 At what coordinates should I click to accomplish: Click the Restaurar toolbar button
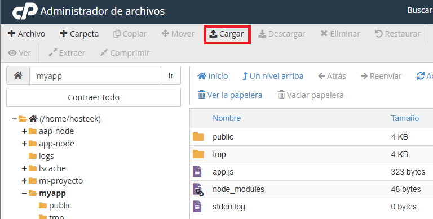point(397,34)
